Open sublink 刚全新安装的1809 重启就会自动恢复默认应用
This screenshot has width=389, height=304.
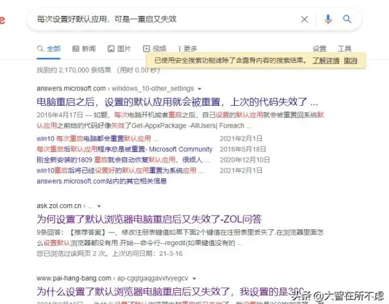coord(123,160)
